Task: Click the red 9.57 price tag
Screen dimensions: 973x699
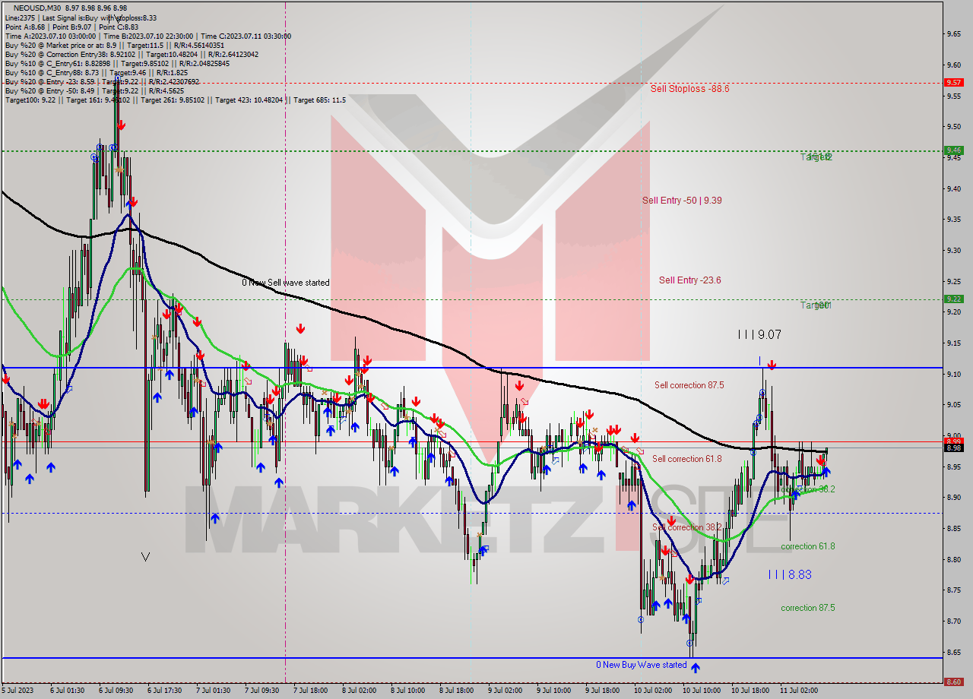Action: pyautogui.click(x=953, y=82)
